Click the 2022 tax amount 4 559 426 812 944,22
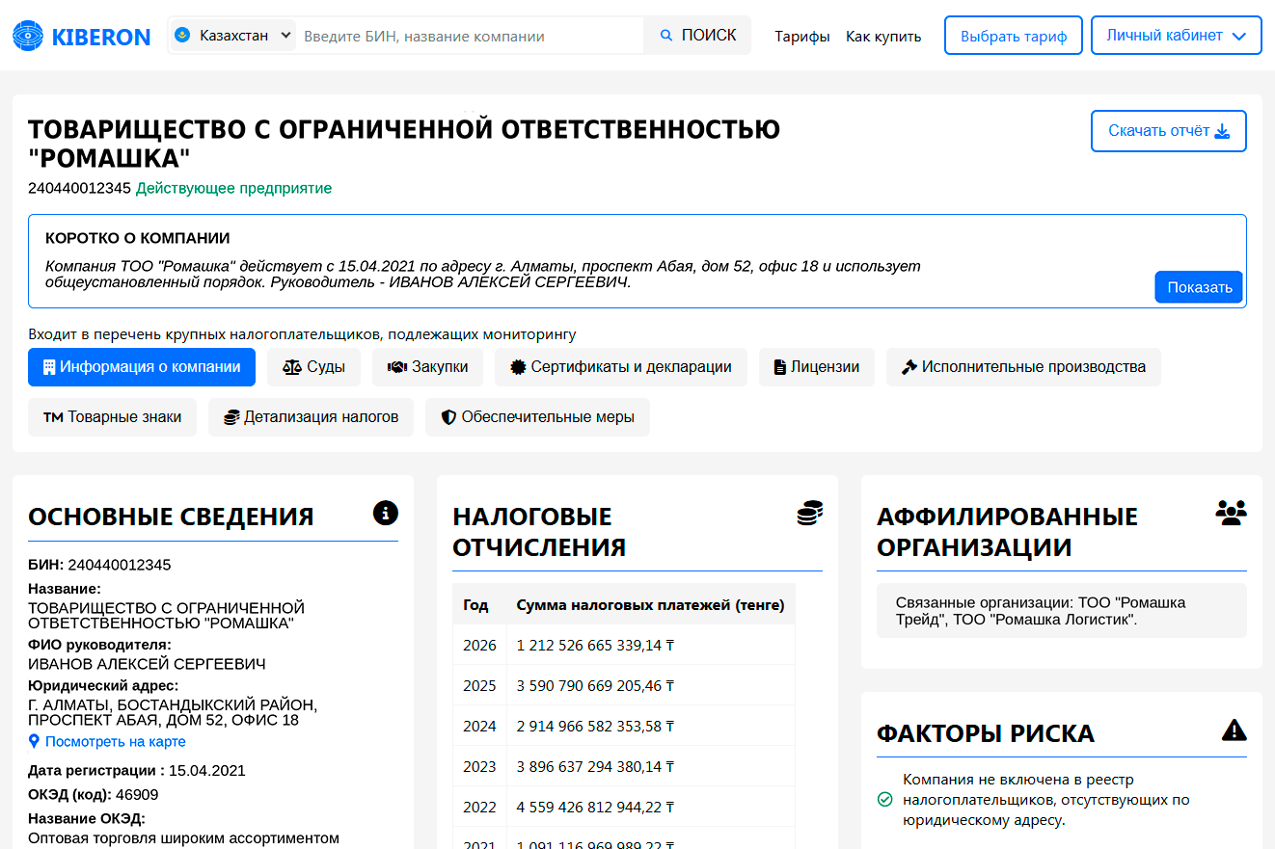 click(595, 807)
